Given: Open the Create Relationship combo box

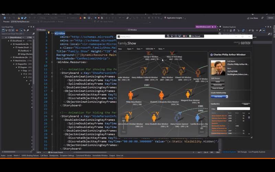Looking at the screenshot, I should point(219,97).
